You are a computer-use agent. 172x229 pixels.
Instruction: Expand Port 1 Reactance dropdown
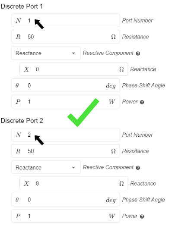[x=46, y=53]
